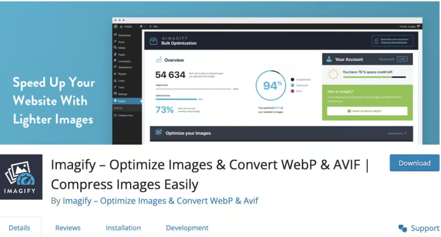Expand View Details in Optimize section
441x237 pixels.
point(397,133)
